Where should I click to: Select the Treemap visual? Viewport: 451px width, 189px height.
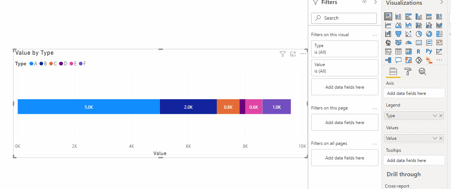pos(439,34)
